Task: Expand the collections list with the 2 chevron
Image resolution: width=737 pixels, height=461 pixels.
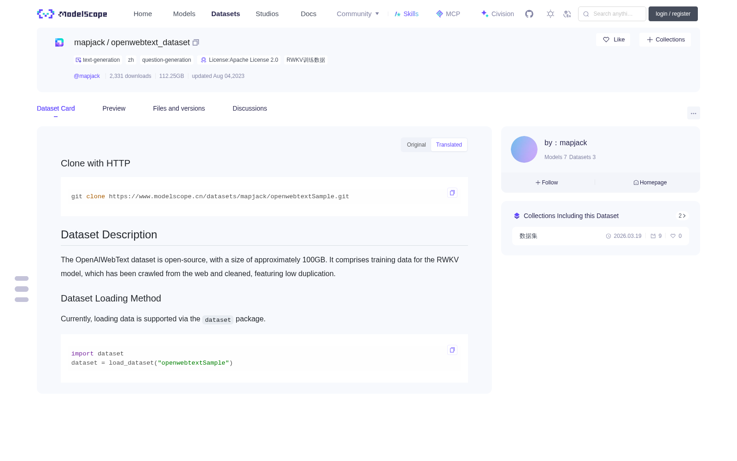Action: 682,216
